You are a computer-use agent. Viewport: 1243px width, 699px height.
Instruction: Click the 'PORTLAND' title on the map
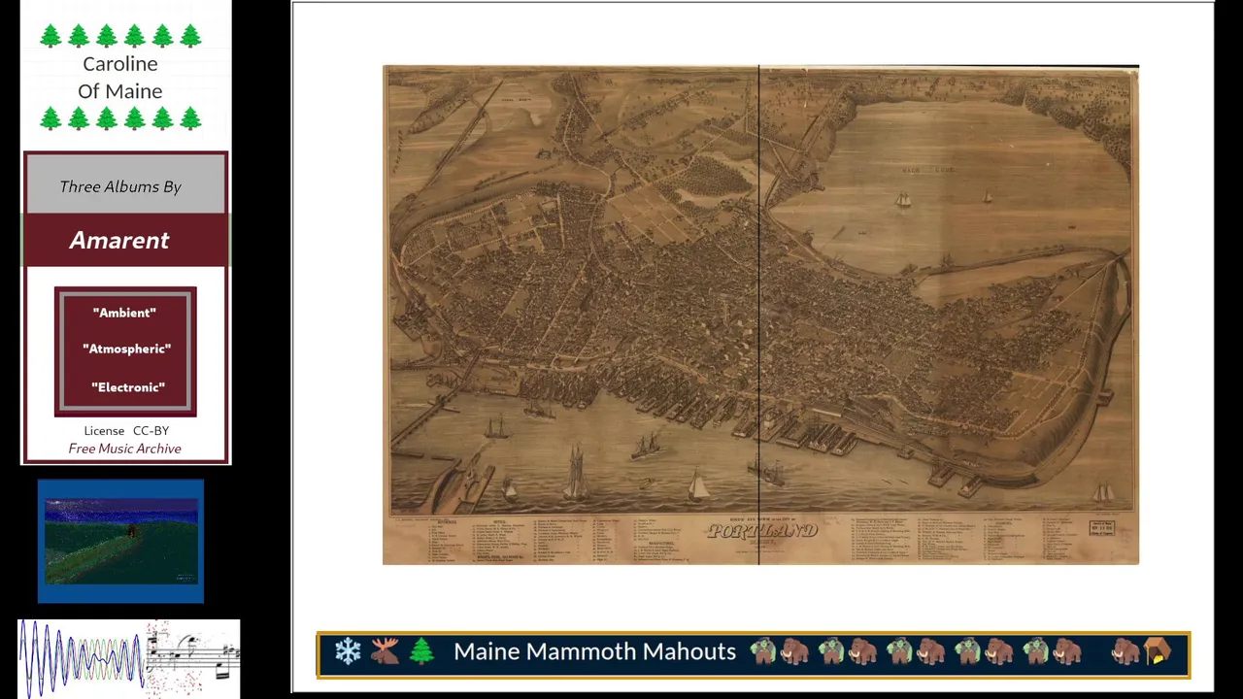click(x=762, y=532)
